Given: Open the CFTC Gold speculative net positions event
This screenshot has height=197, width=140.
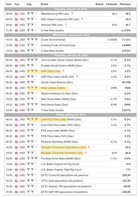Looking at the screenshot, I should tap(62, 181).
